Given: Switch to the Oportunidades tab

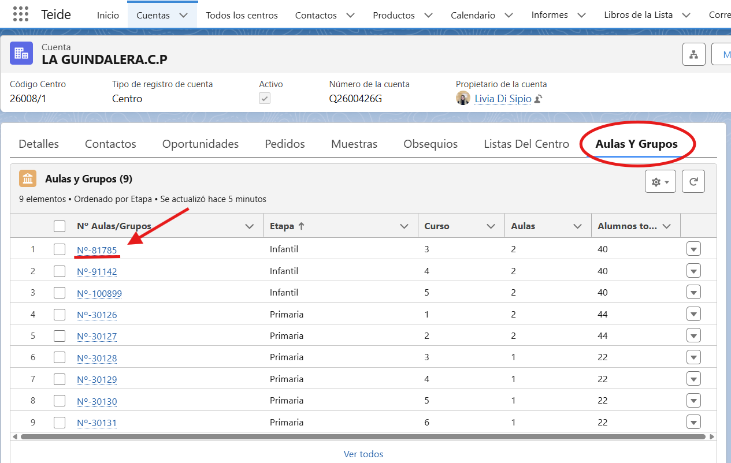Looking at the screenshot, I should point(201,144).
